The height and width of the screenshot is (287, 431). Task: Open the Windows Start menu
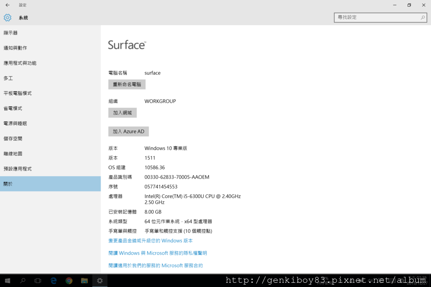click(x=8, y=280)
